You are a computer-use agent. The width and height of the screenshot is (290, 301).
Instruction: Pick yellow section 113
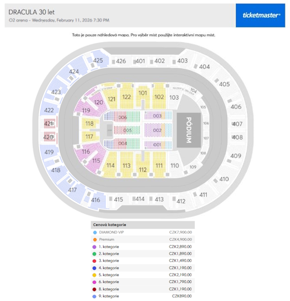(x=126, y=166)
